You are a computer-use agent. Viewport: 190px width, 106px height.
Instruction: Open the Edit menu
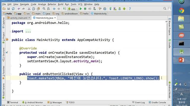(x=9, y=4)
